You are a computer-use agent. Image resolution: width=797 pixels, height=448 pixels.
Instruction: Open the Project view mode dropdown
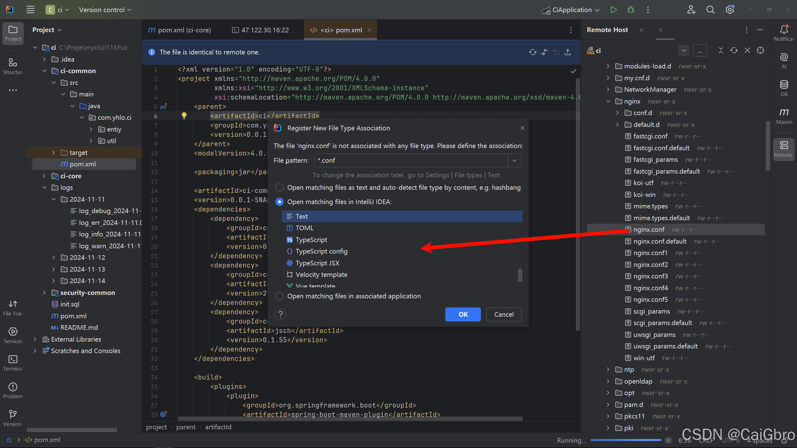click(47, 30)
